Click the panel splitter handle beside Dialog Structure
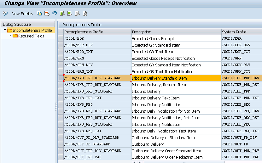The width and height of the screenshot is (262, 163). tap(56, 106)
